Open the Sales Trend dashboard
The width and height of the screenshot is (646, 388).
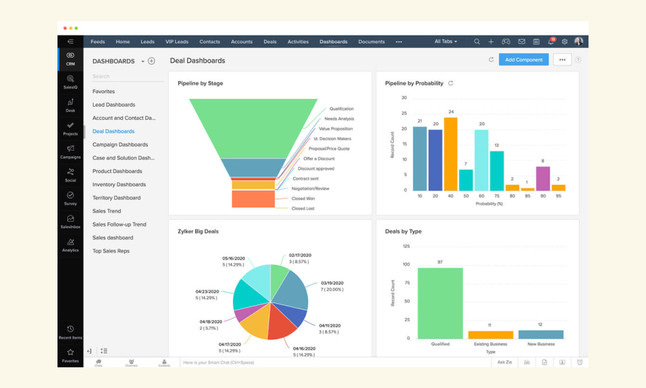coord(107,211)
